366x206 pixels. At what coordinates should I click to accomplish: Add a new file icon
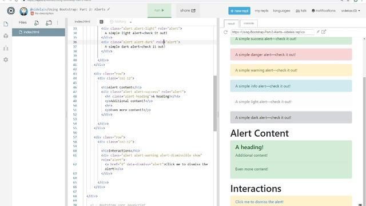[x=37, y=23]
